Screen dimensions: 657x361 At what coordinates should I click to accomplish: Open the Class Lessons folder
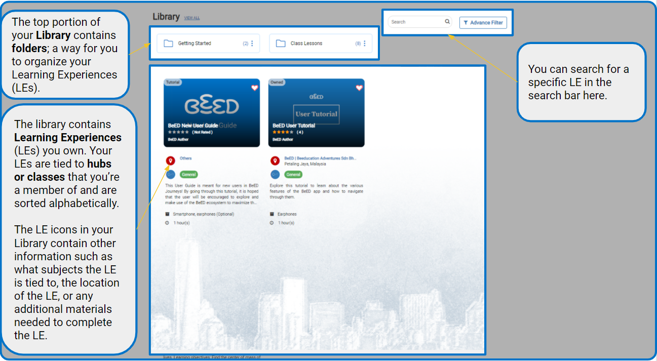[x=321, y=44]
